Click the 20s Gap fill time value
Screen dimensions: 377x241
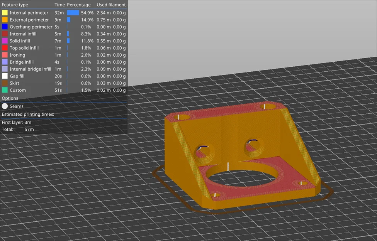pyautogui.click(x=58, y=76)
